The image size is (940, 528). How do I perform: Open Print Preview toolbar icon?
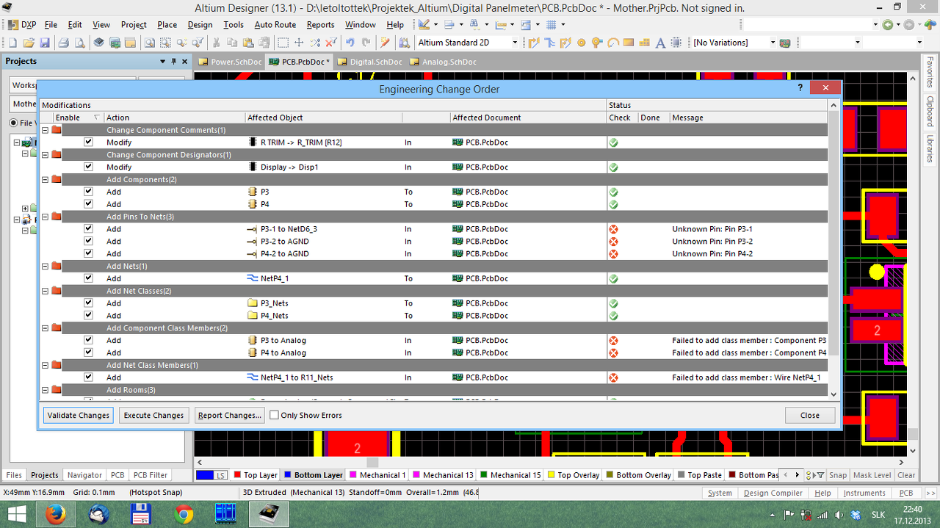point(79,43)
